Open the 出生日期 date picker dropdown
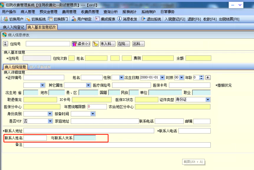 162,78
